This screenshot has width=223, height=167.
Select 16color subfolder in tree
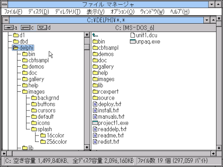click(x=52, y=135)
